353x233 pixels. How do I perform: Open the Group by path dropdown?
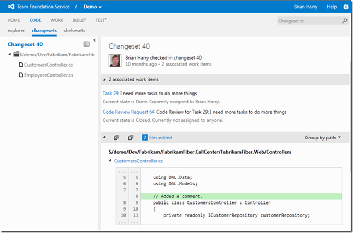(x=322, y=137)
